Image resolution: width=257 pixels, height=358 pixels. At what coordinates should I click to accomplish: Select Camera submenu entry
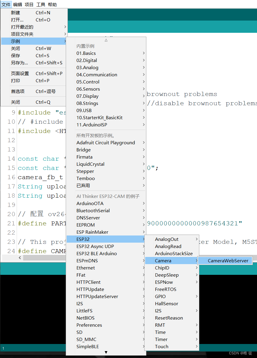[x=172, y=261]
